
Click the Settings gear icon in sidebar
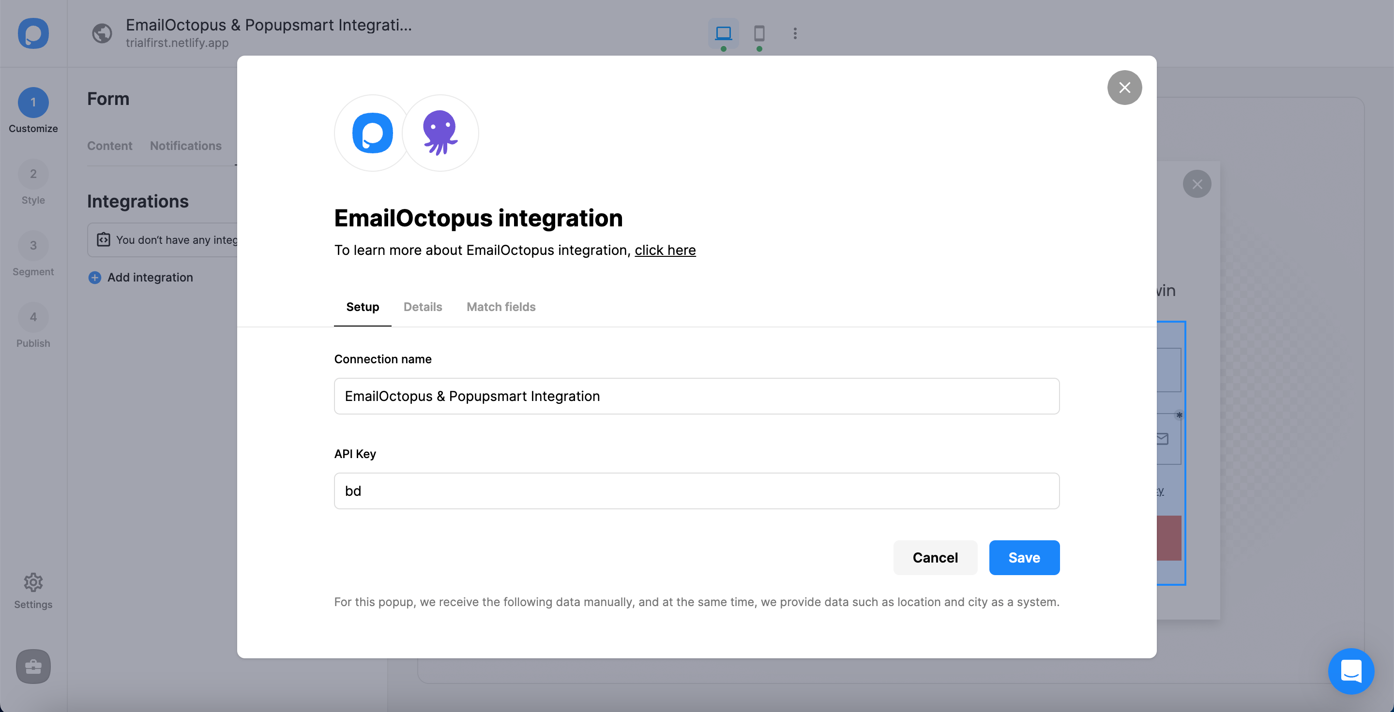(33, 581)
